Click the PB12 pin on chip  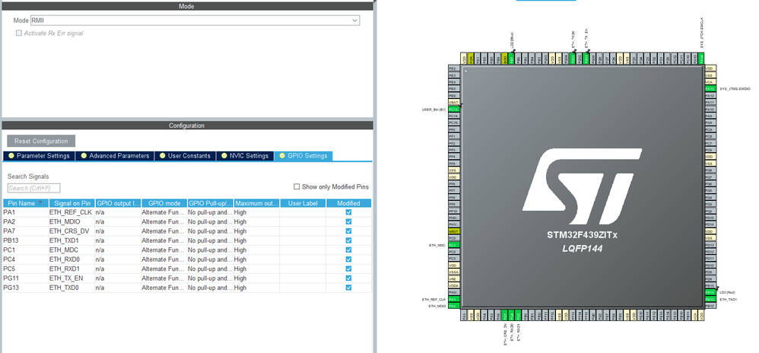click(x=710, y=306)
